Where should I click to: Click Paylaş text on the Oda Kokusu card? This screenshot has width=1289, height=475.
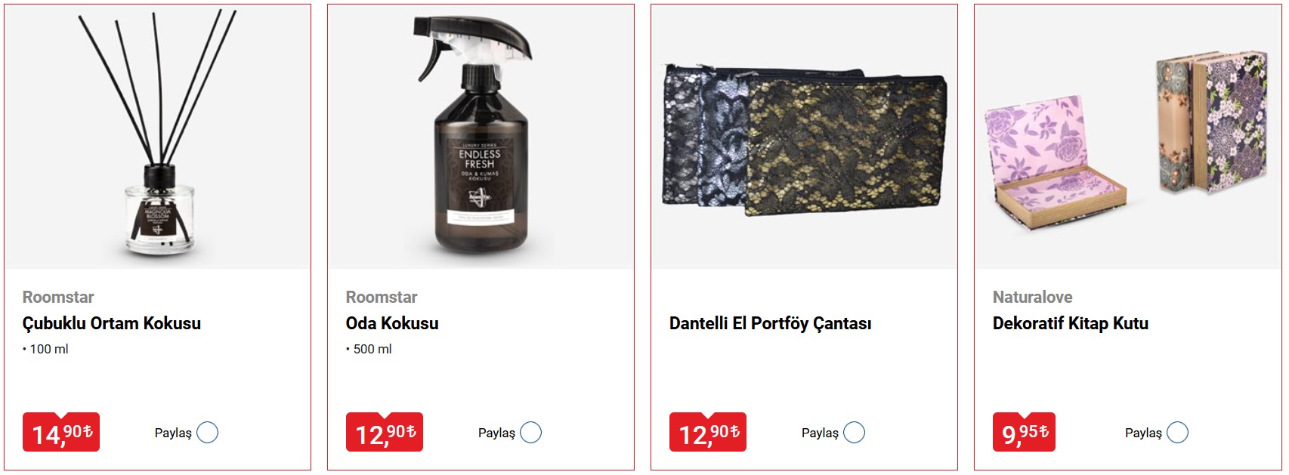tap(496, 433)
